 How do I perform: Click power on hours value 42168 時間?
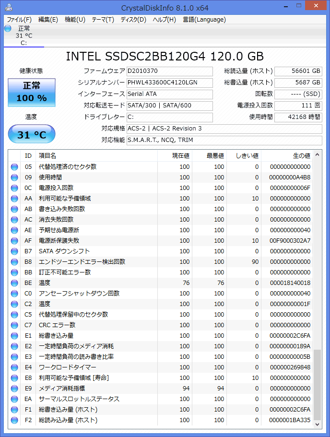[298, 117]
